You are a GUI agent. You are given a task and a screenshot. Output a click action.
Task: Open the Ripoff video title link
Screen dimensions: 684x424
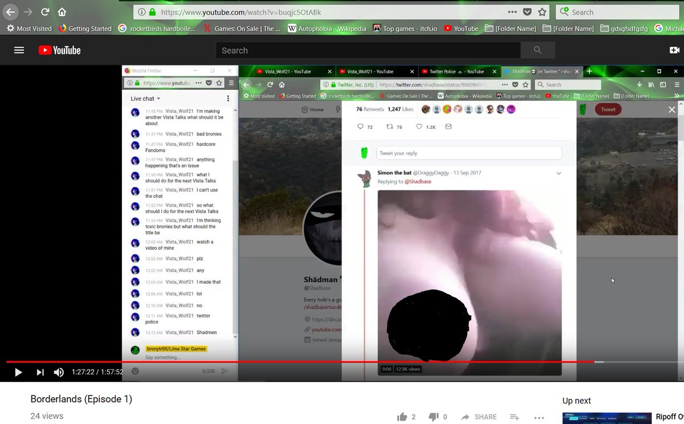pos(669,417)
